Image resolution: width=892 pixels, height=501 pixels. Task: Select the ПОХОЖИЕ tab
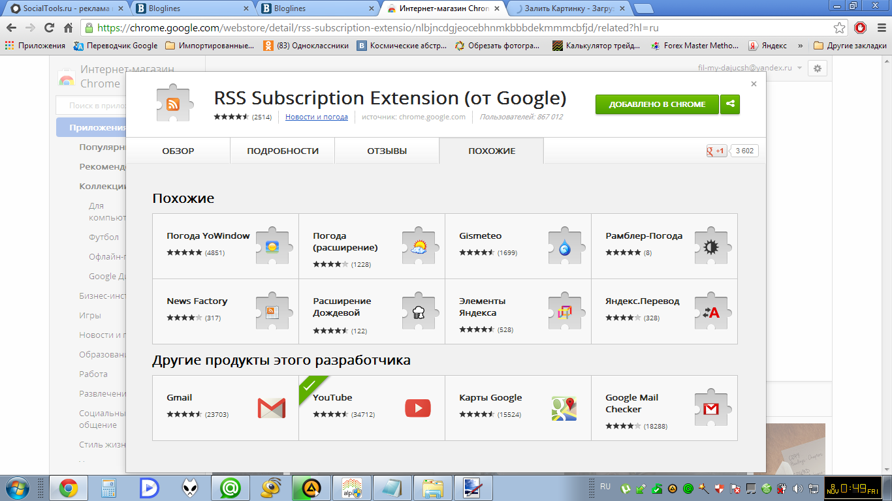[492, 151]
